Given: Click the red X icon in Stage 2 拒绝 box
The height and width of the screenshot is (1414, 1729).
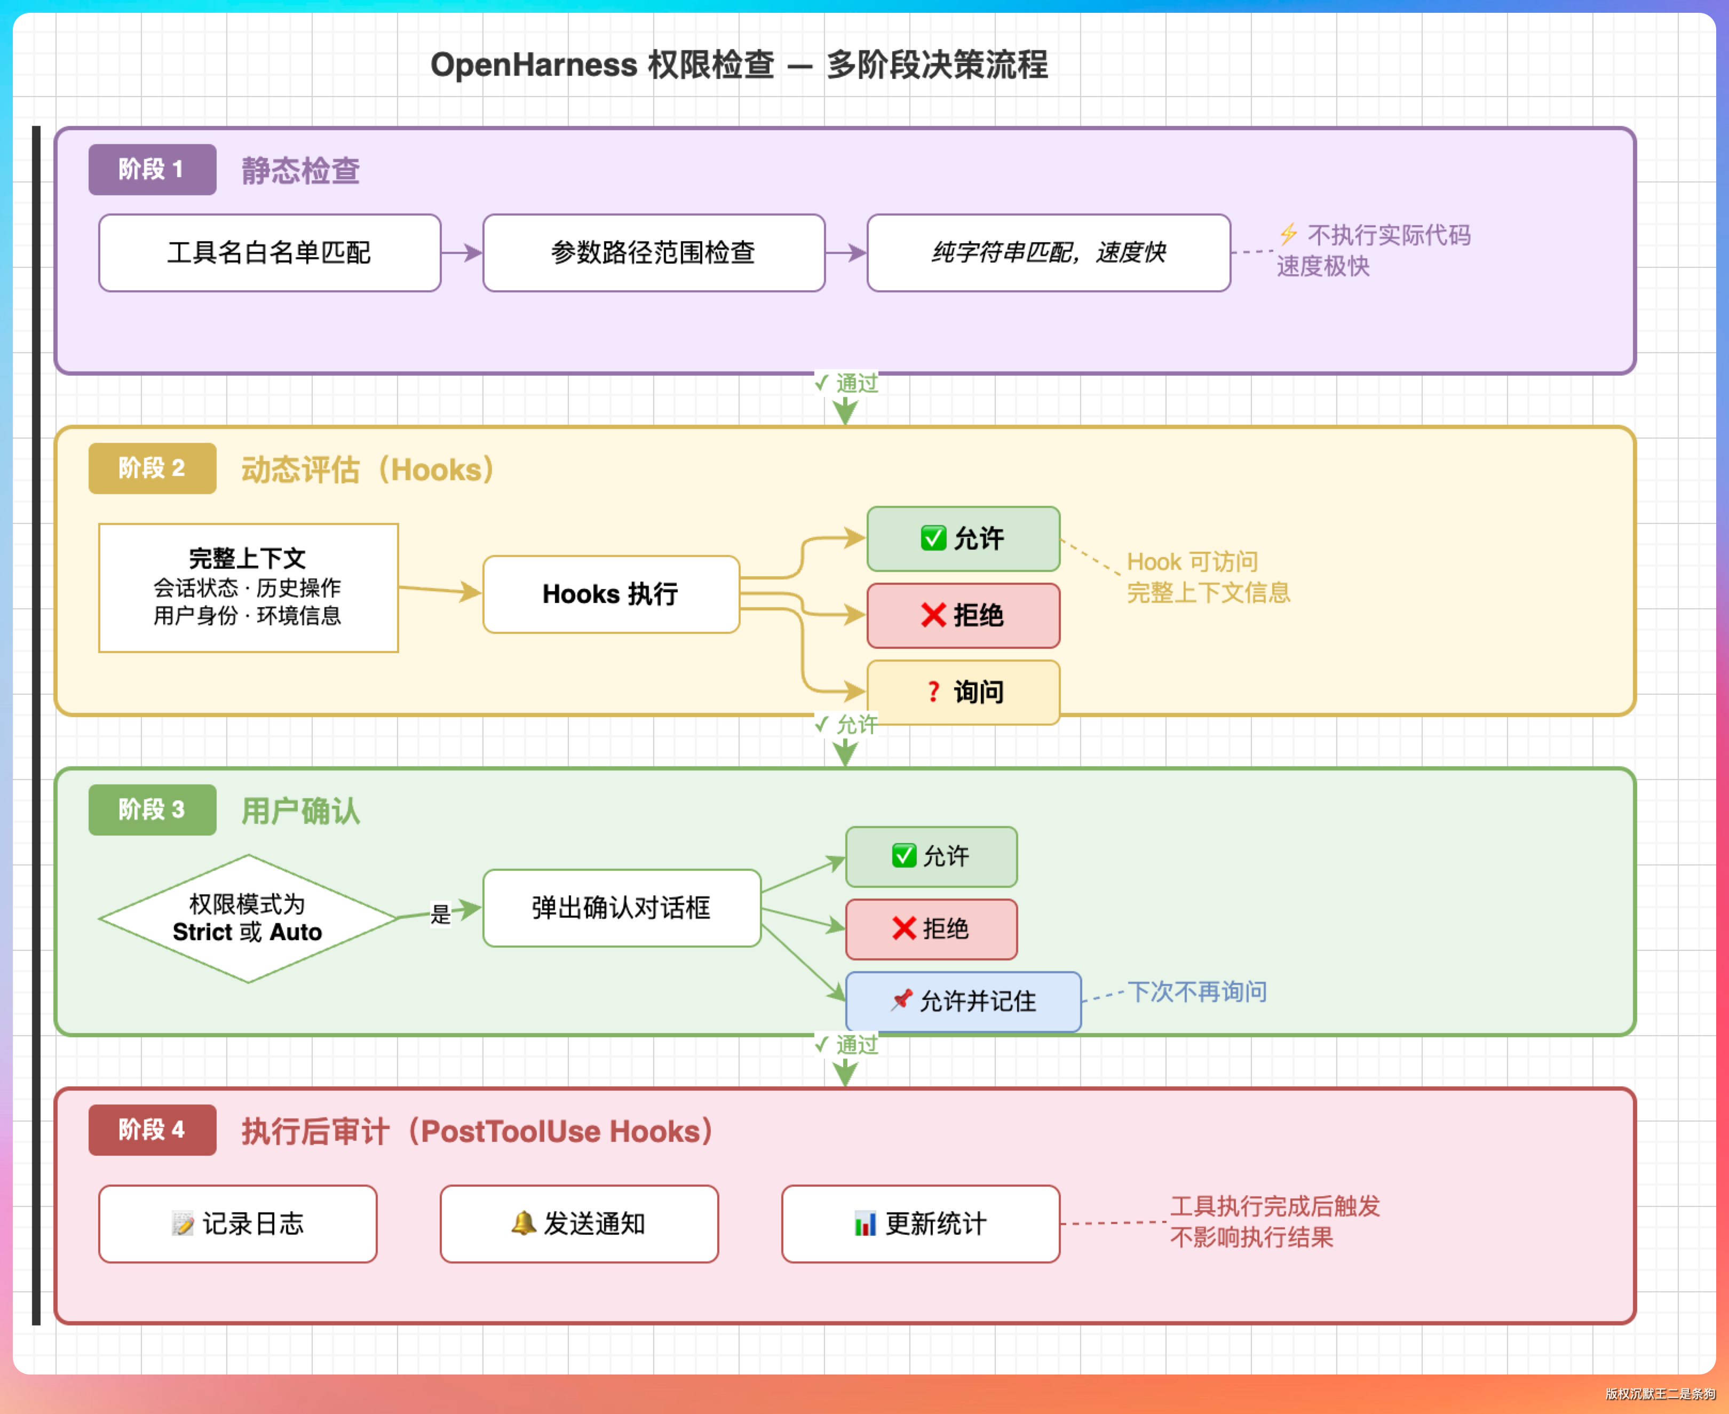Looking at the screenshot, I should [933, 615].
